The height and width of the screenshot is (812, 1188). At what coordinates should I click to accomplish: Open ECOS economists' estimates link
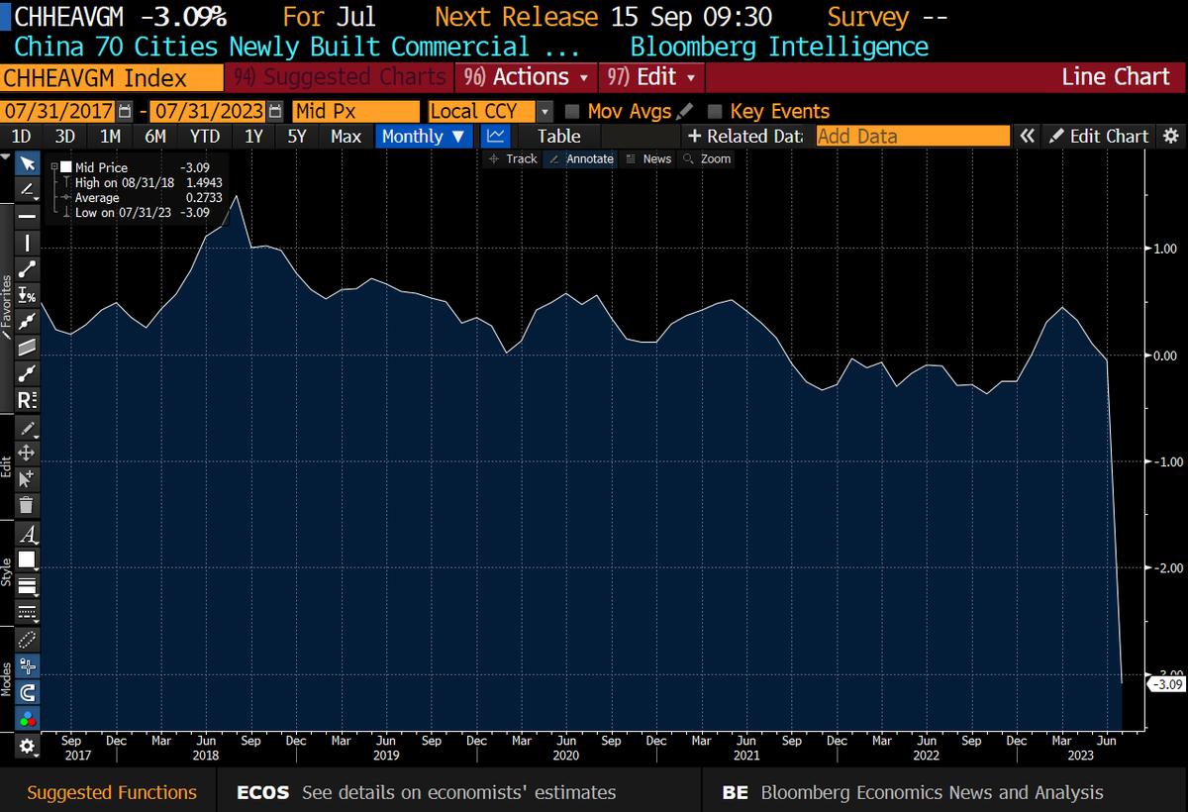[427, 792]
